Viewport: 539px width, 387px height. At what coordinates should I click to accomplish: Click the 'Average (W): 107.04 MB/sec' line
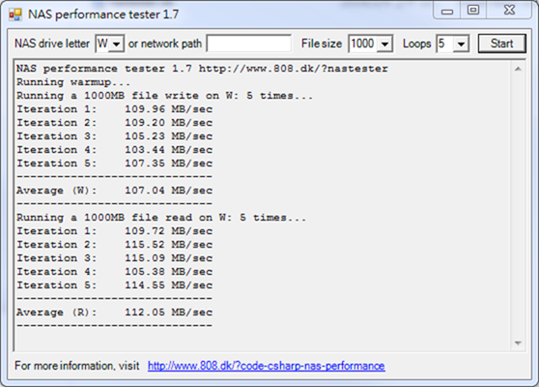coord(115,191)
